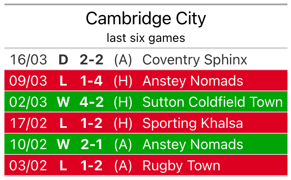Click the Cambridge City team heading
The width and height of the screenshot is (291, 180).
tap(145, 19)
